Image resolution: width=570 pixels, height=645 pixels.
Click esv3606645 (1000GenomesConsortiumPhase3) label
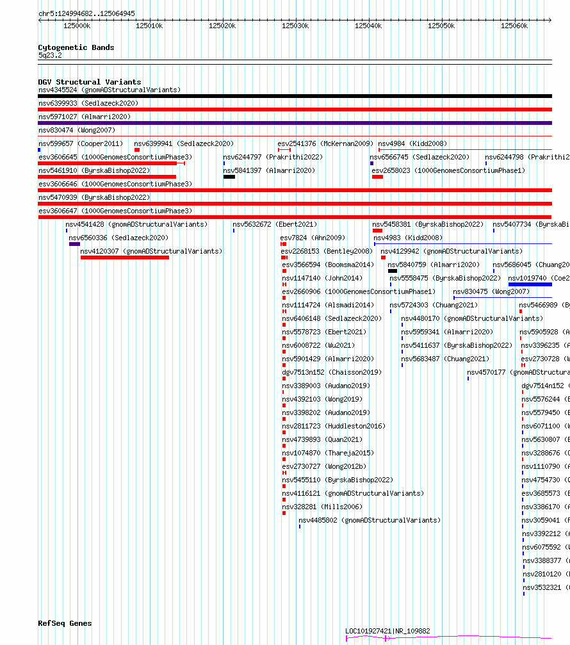[115, 157]
